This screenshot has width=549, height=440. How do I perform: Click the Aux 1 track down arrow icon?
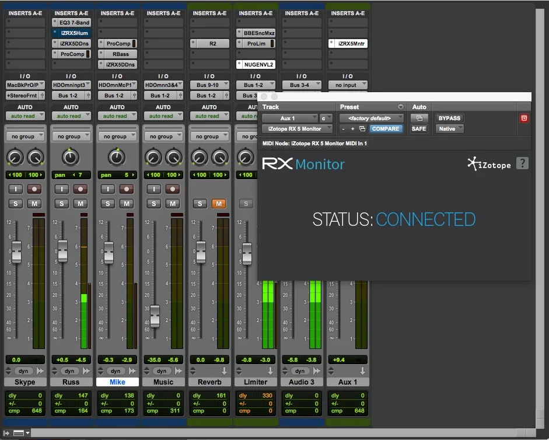click(362, 371)
